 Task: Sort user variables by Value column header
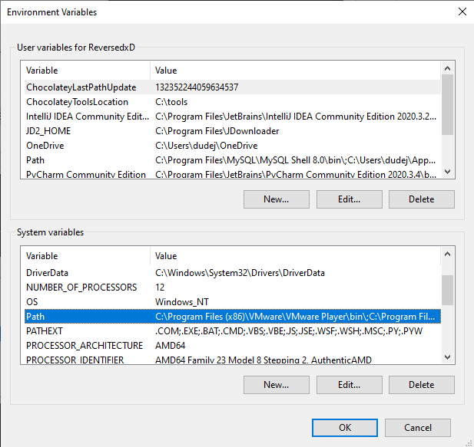pos(295,71)
